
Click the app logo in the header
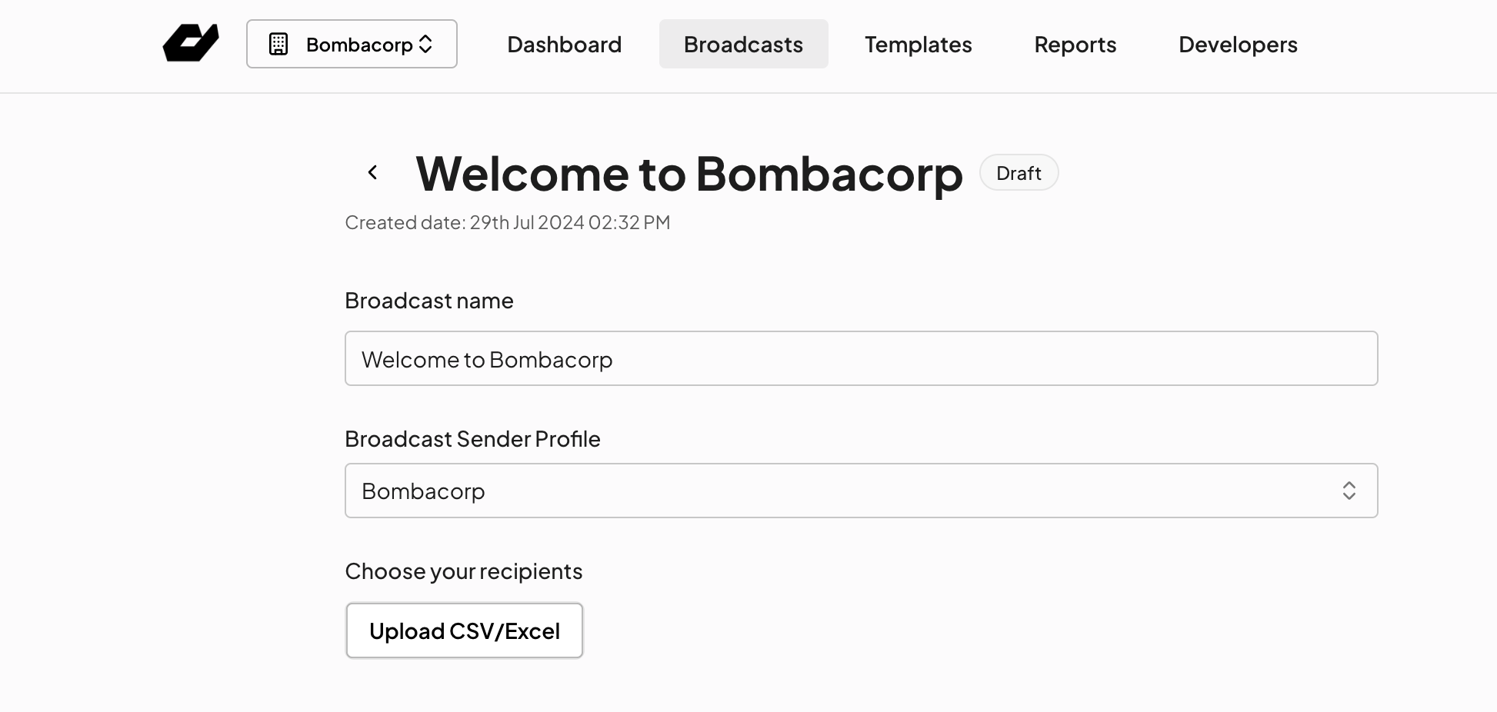(191, 43)
